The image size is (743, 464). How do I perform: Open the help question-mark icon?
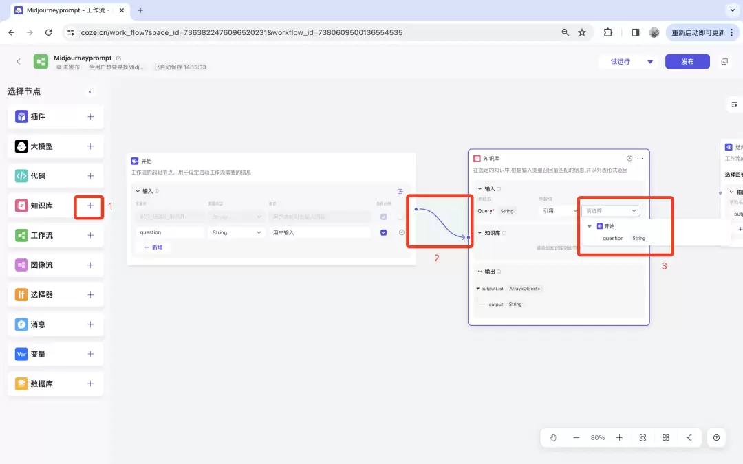tap(716, 437)
